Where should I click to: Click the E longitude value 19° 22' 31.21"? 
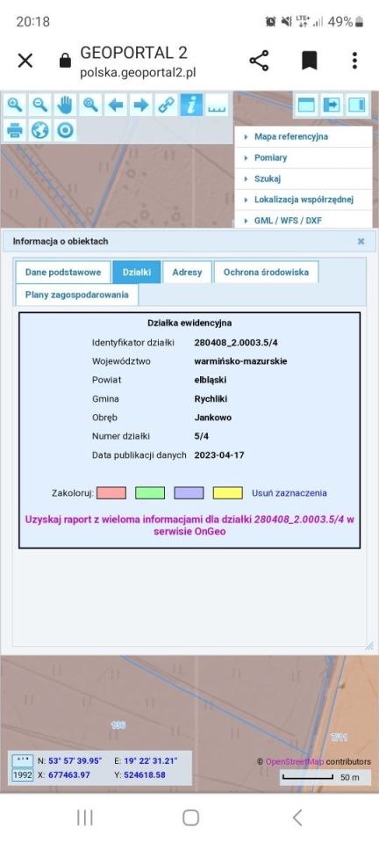150,761
